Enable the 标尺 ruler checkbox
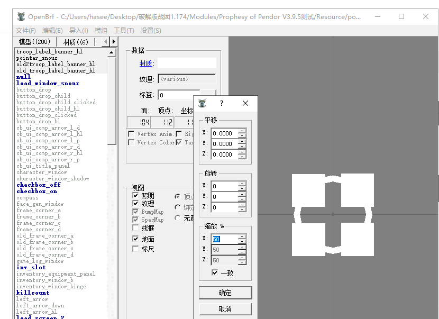 (x=135, y=249)
